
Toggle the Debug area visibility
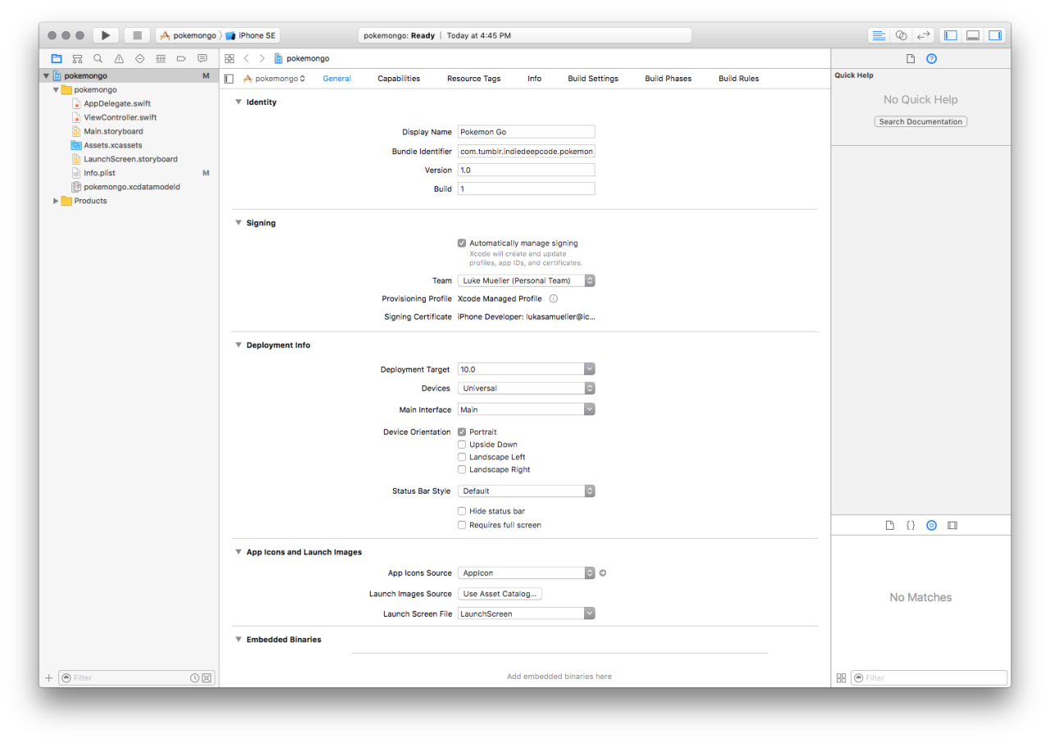click(973, 35)
